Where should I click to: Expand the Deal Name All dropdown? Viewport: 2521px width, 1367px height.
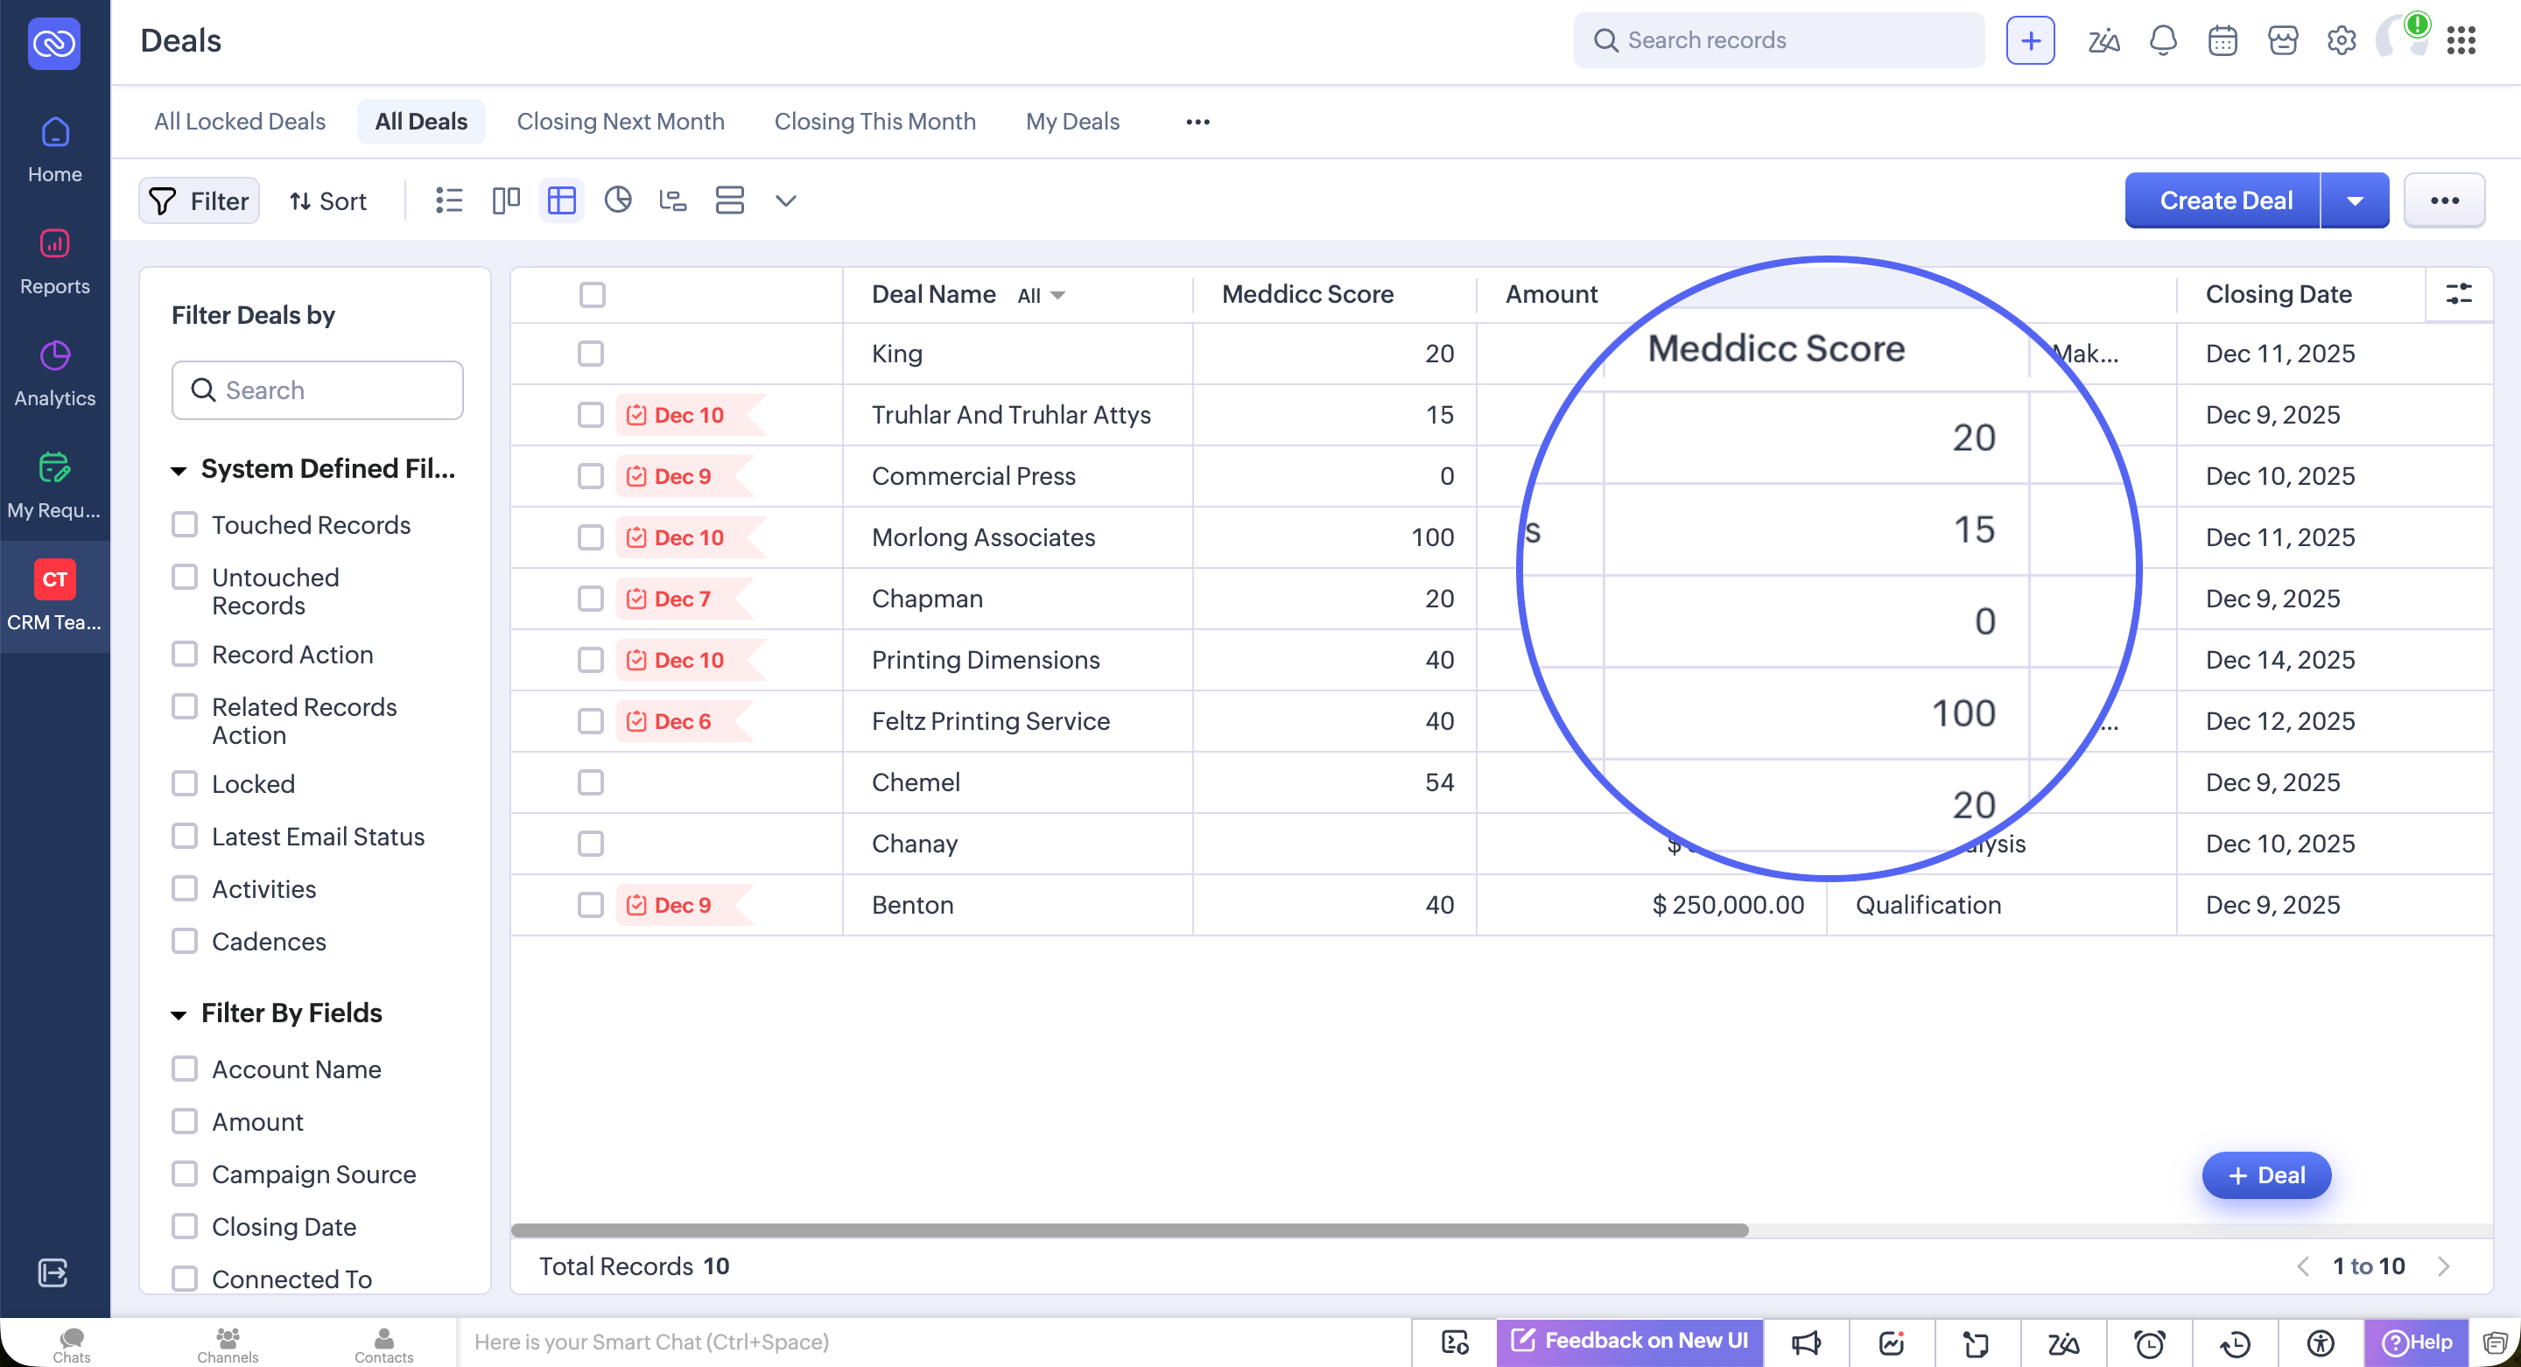tap(1042, 296)
